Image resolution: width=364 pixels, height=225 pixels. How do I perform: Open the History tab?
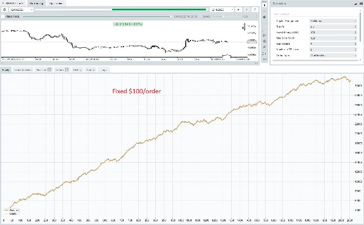click(77, 70)
